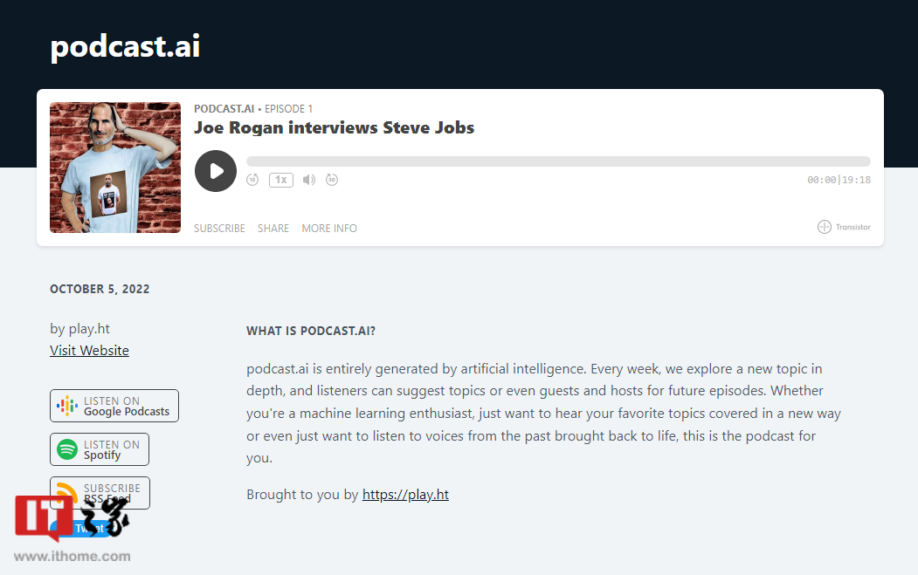Mute the podcast volume speaker icon
This screenshot has width=918, height=575.
coord(308,180)
